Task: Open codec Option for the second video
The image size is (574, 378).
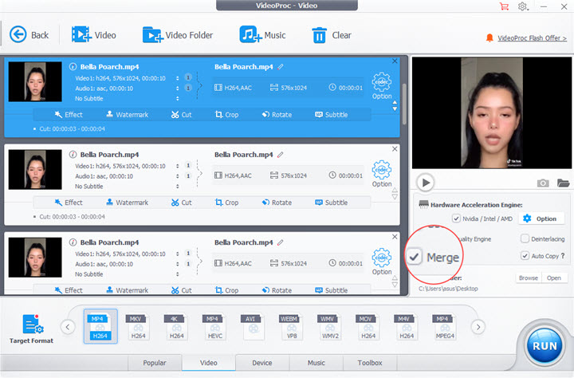Action: click(382, 174)
